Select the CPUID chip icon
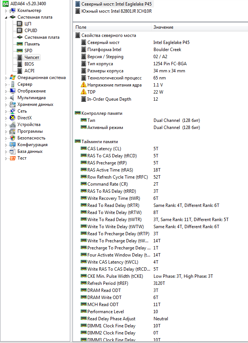The image size is (248, 343). coord(20,31)
